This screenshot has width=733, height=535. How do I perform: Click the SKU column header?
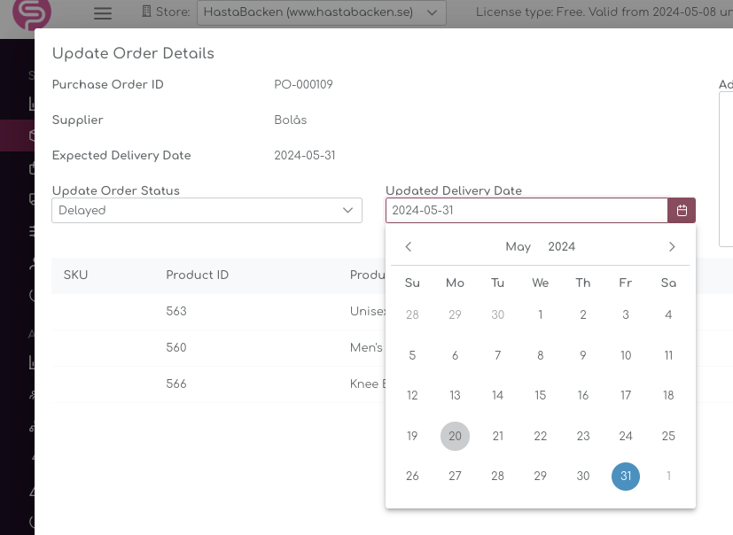(75, 275)
